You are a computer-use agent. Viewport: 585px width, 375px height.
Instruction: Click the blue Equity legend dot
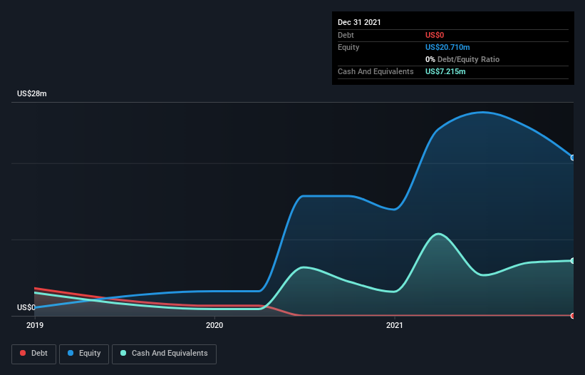point(71,353)
